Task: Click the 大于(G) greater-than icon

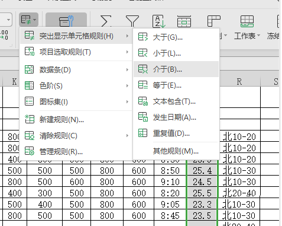Action: 143,37
